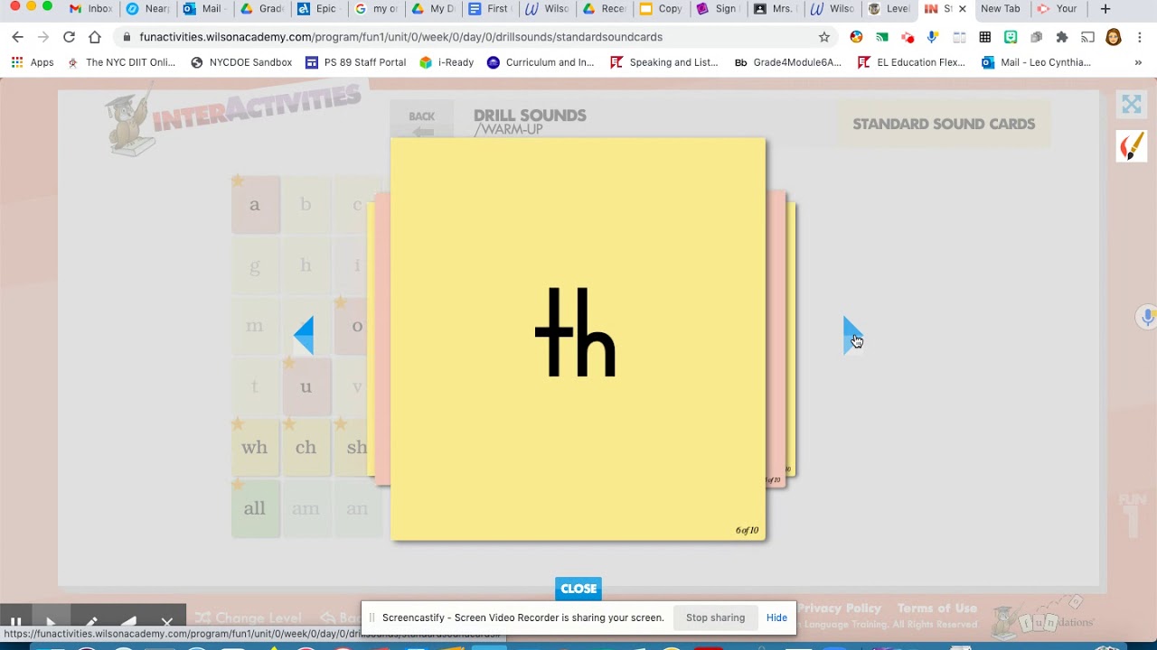
Task: Open the Chrome three-dot menu
Action: [x=1140, y=37]
